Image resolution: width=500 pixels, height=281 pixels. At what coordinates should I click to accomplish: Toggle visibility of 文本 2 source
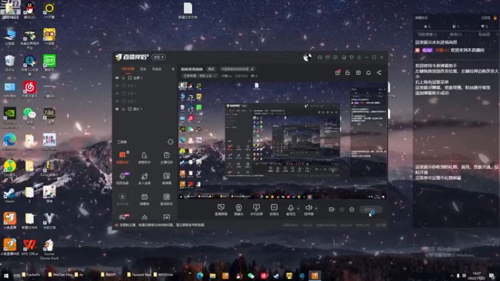[117, 93]
